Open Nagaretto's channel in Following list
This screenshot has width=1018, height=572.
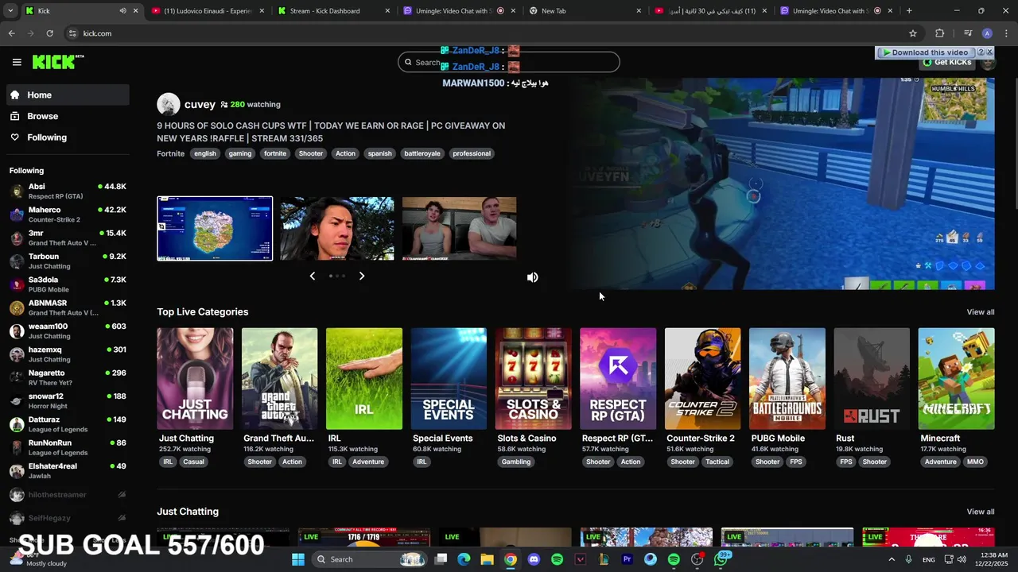click(x=68, y=377)
